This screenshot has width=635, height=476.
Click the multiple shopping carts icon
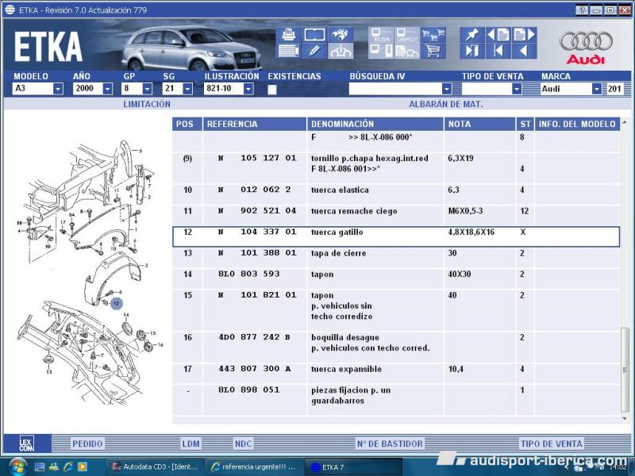[x=433, y=35]
